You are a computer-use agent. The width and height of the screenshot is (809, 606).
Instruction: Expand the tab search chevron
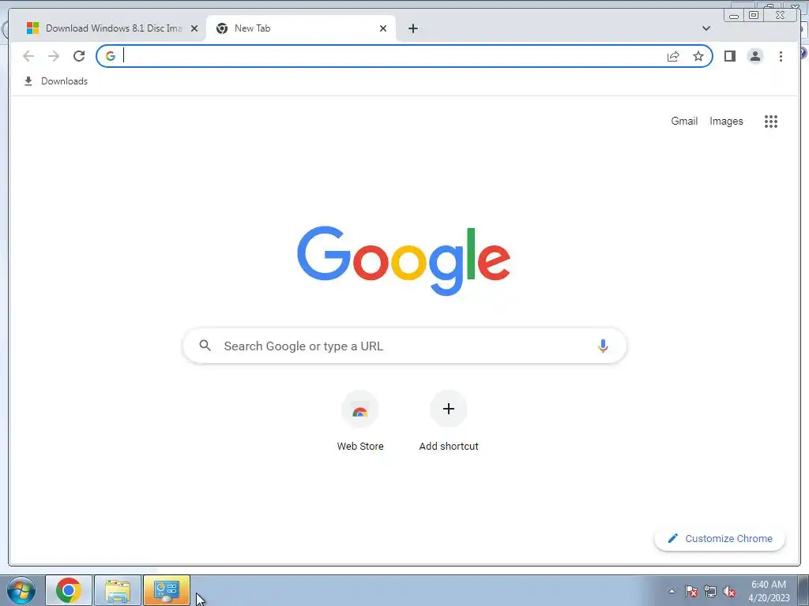click(x=706, y=28)
